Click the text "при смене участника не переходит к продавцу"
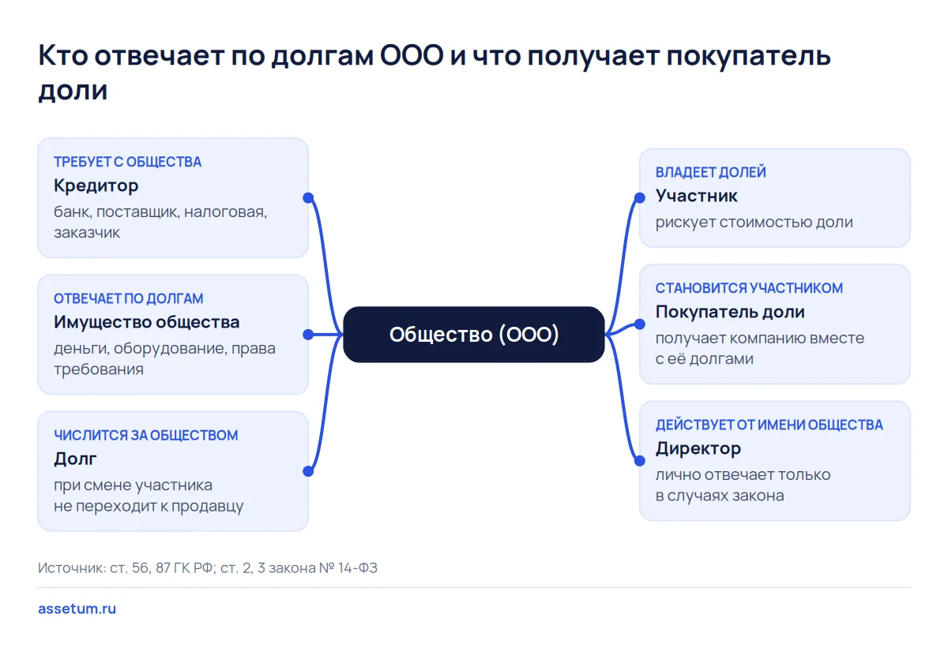948x648 pixels. (x=149, y=496)
